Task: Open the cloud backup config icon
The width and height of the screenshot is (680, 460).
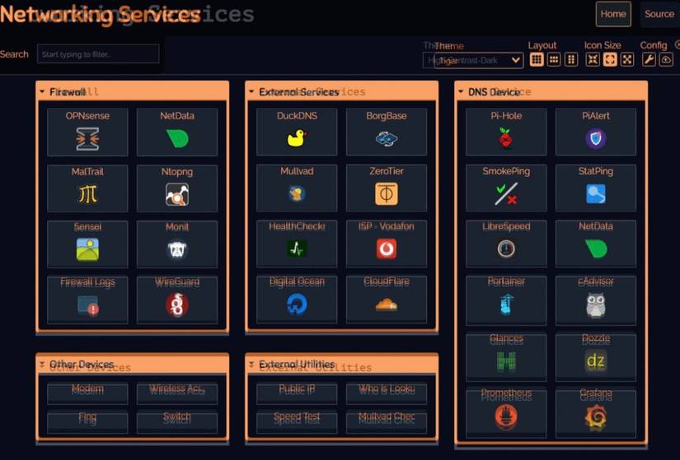Action: coord(667,60)
